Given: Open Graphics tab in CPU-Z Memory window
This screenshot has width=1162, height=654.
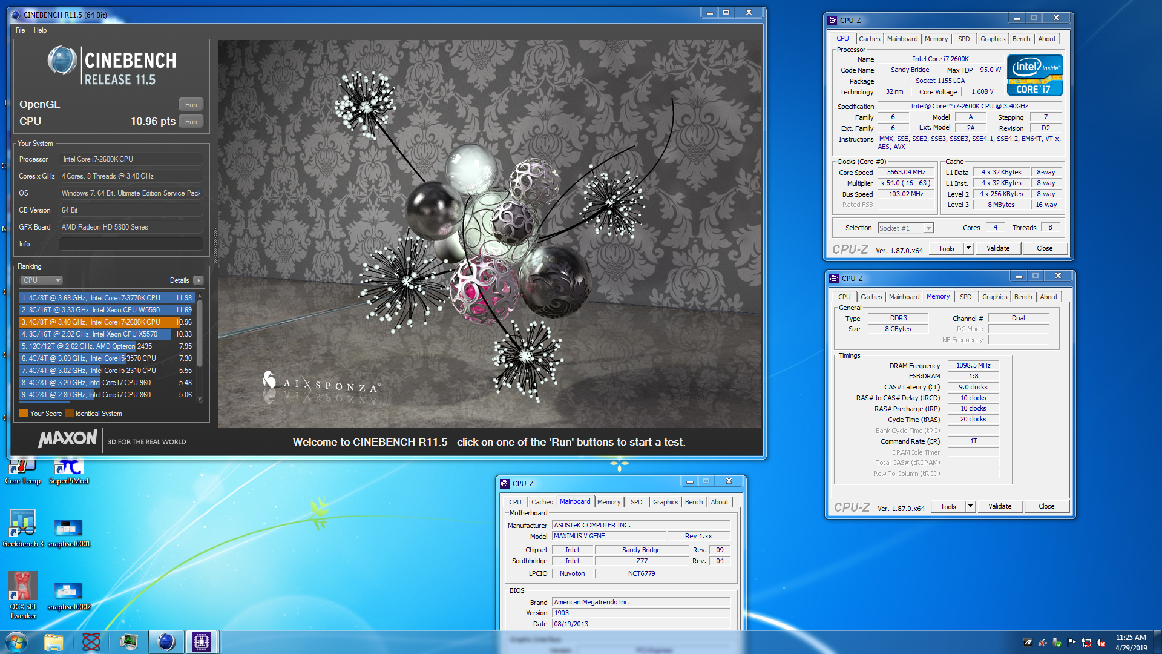Looking at the screenshot, I should pyautogui.click(x=994, y=297).
